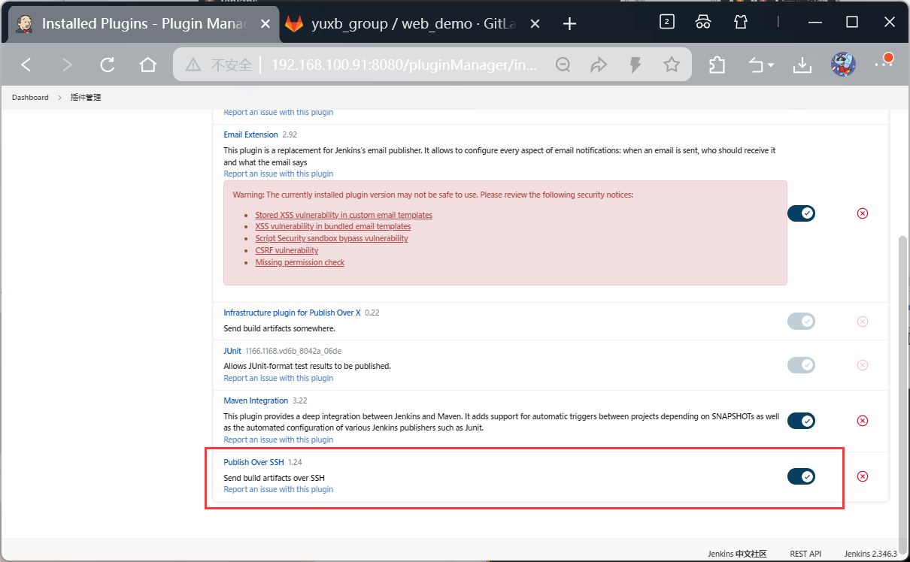The image size is (910, 562).
Task: Open the CSRF vulnerability notice
Action: tap(287, 250)
